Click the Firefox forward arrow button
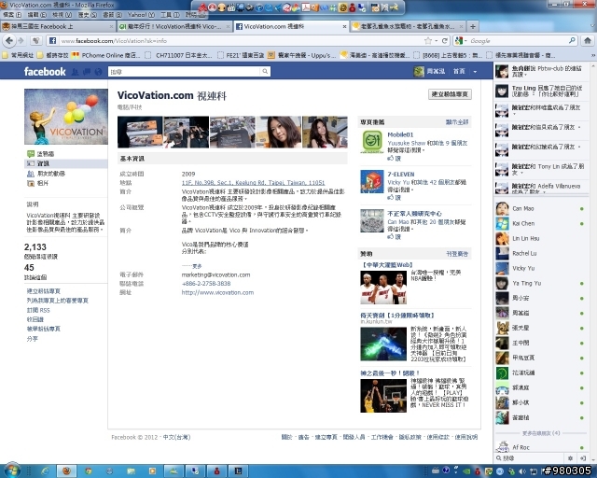Image resolution: width=597 pixels, height=478 pixels. coord(21,40)
